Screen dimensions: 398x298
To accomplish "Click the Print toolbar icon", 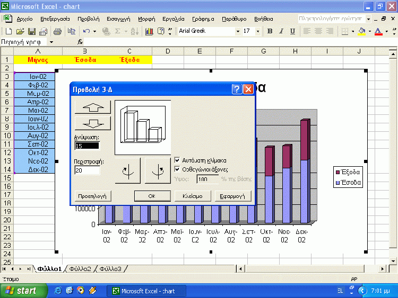I will point(58,31).
